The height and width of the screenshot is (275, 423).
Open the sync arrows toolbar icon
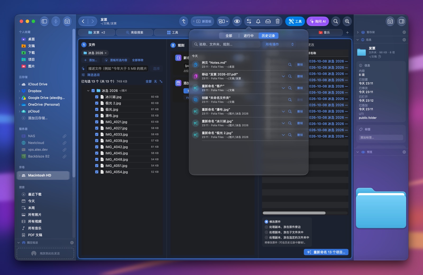[x=249, y=21]
